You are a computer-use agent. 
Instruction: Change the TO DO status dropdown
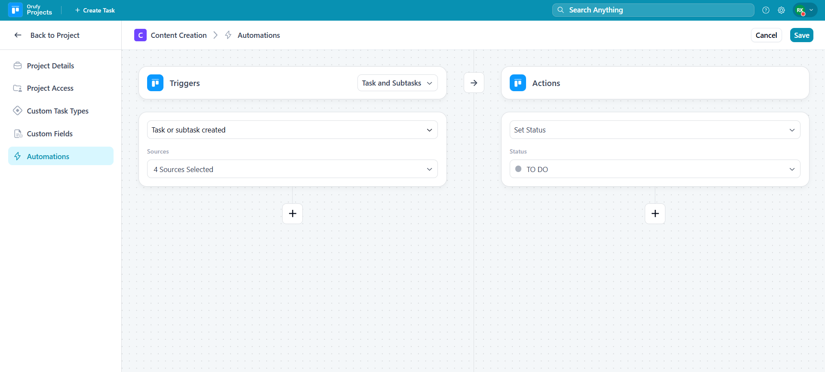(654, 169)
